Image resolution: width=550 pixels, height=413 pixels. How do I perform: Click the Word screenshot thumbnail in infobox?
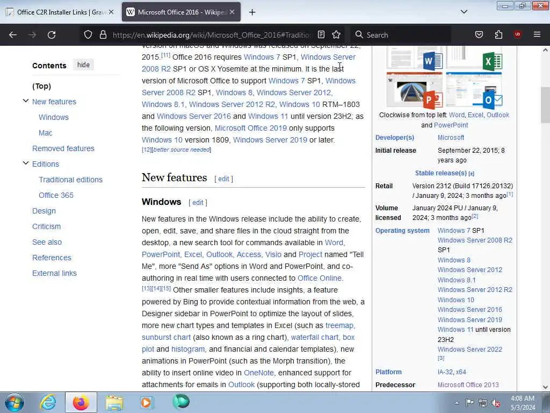(x=414, y=59)
